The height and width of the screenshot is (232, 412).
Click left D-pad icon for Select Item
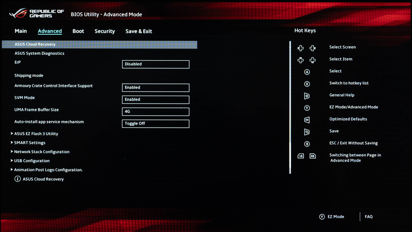pos(300,60)
